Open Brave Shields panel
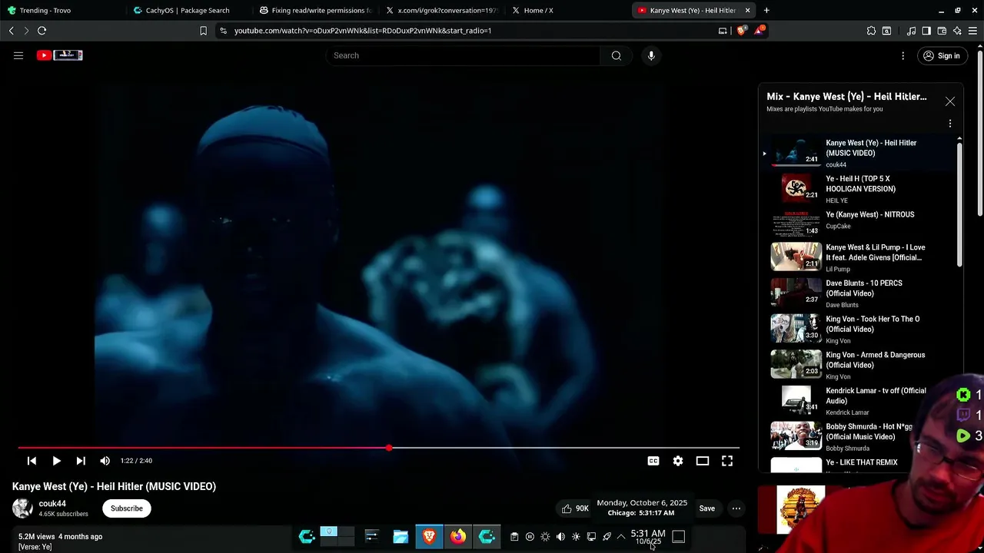 741,31
